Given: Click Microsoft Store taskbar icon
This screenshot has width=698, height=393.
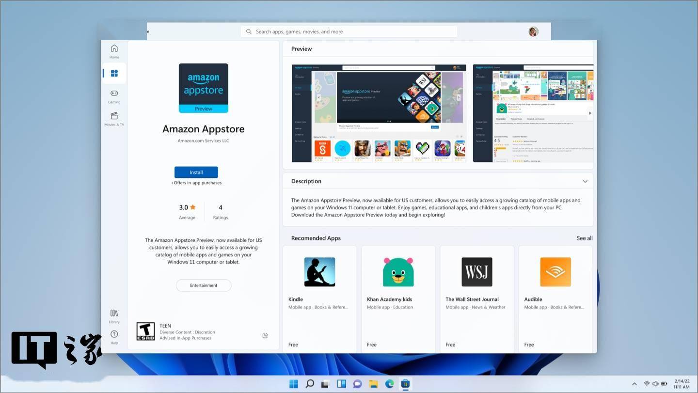Looking at the screenshot, I should [x=406, y=384].
